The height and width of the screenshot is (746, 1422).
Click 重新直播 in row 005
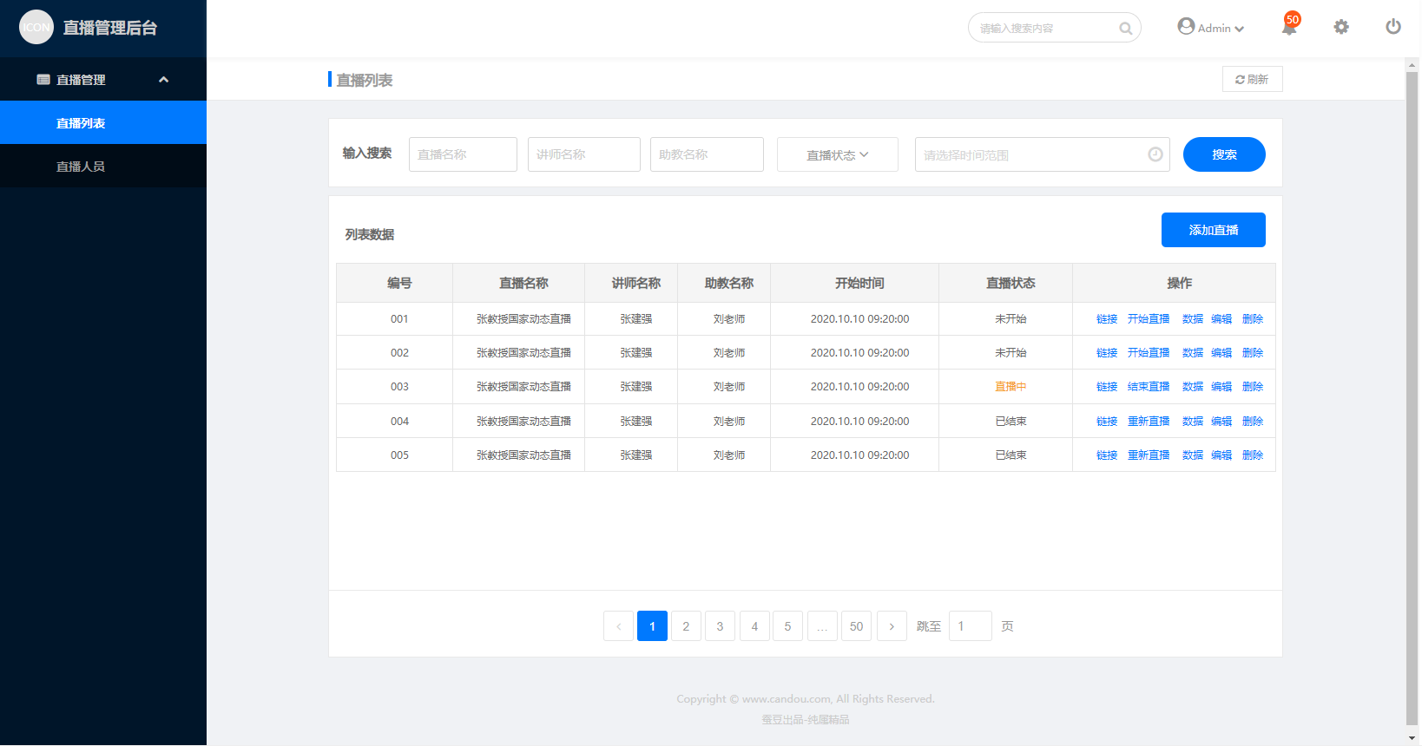tap(1149, 455)
